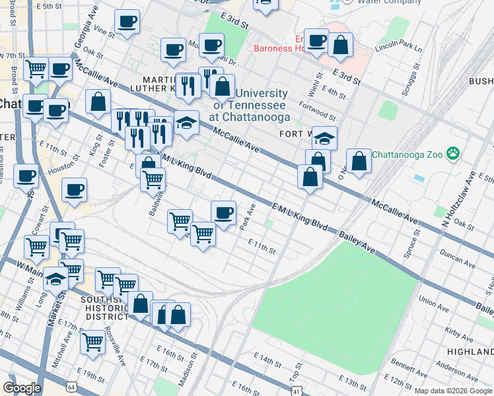Click the Duncan Ave street label

458,259
